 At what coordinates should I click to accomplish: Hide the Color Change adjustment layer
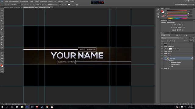click(162, 49)
